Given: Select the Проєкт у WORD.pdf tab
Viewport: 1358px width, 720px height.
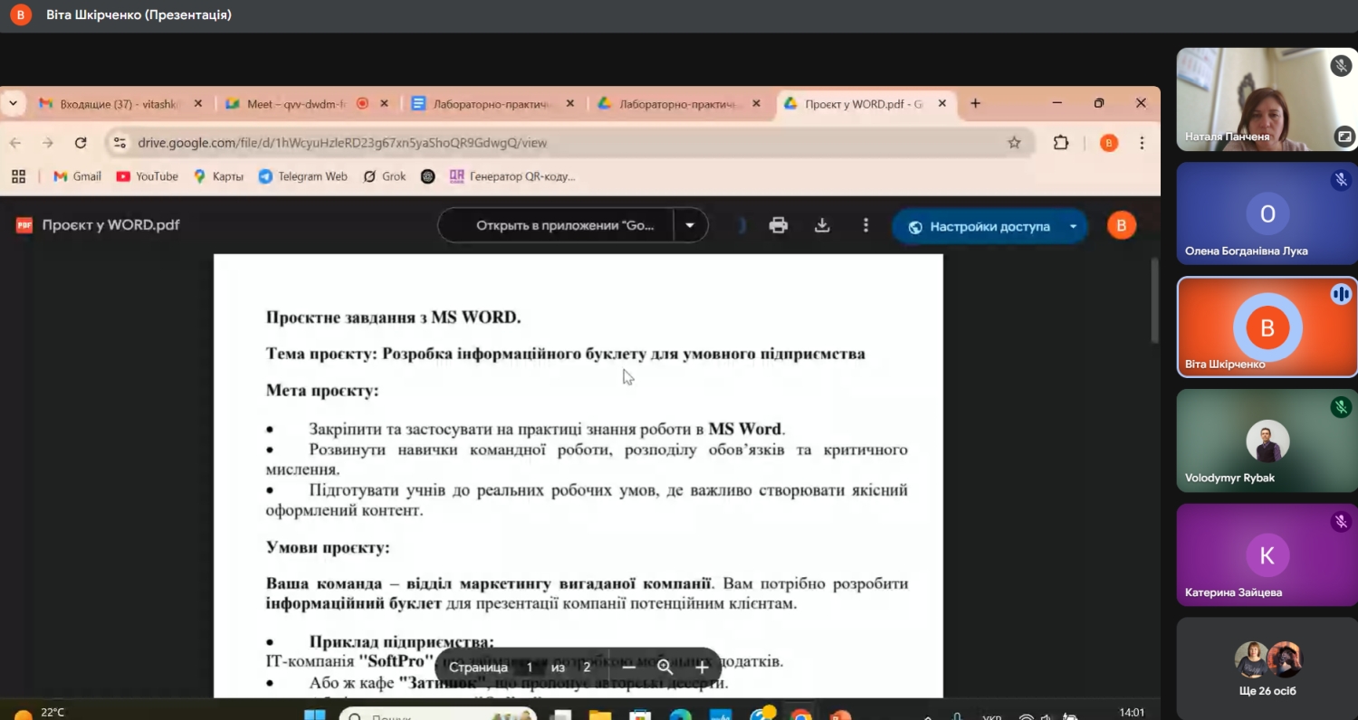Looking at the screenshot, I should (865, 104).
